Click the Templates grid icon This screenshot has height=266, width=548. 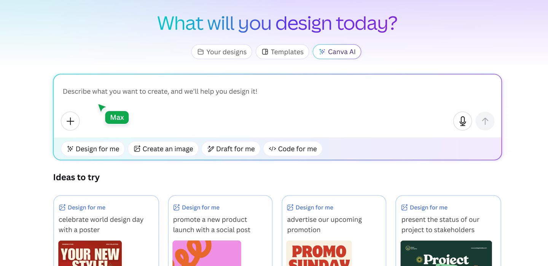click(264, 52)
